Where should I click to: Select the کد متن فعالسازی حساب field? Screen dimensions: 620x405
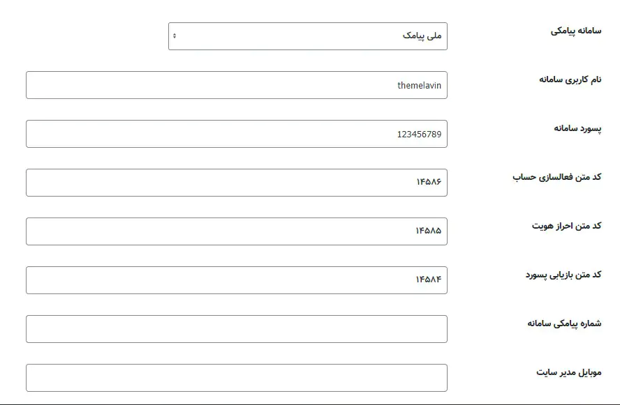(236, 183)
